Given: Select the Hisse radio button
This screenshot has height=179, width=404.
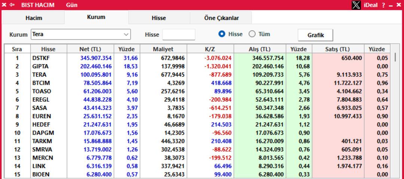Looking at the screenshot, I should (222, 34).
